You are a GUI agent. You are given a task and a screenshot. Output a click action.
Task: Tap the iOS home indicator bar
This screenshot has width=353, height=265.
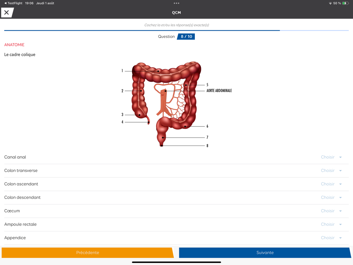[x=176, y=262]
